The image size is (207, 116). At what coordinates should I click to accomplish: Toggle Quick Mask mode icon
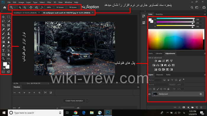pos(3,72)
